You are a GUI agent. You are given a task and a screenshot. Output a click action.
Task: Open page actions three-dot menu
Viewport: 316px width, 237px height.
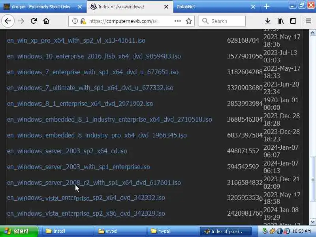pyautogui.click(x=177, y=21)
